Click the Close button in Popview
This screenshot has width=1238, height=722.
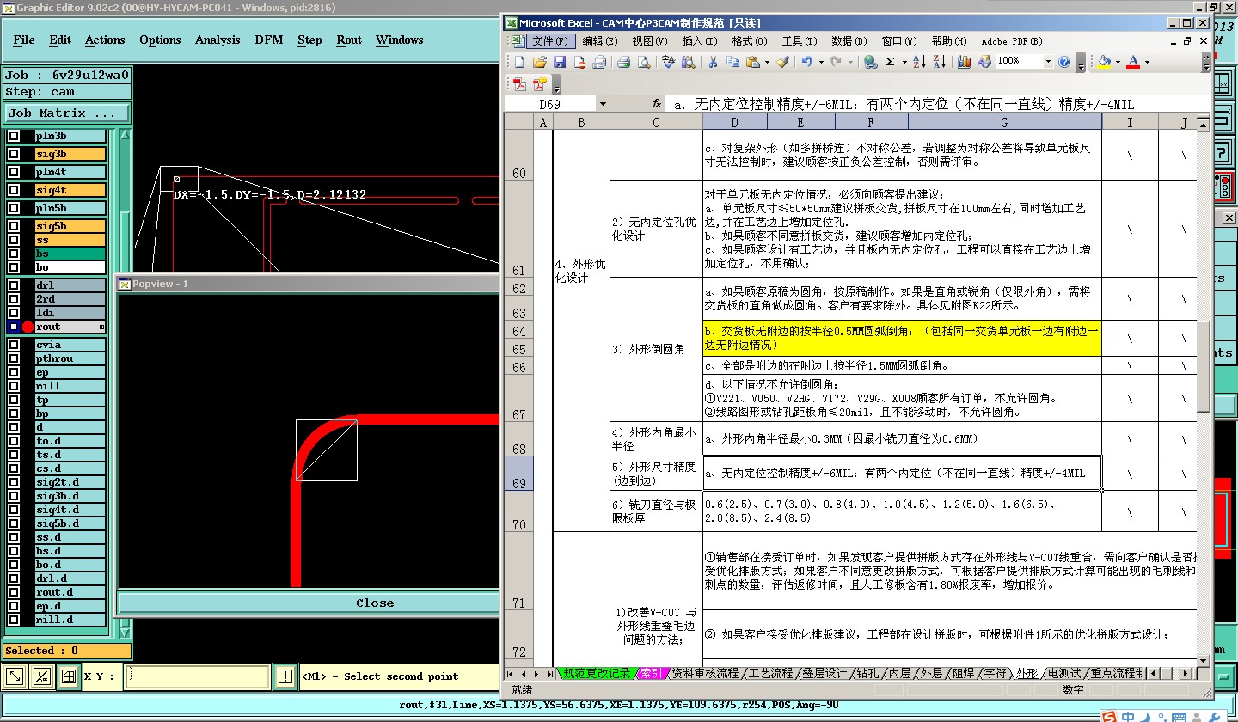375,603
